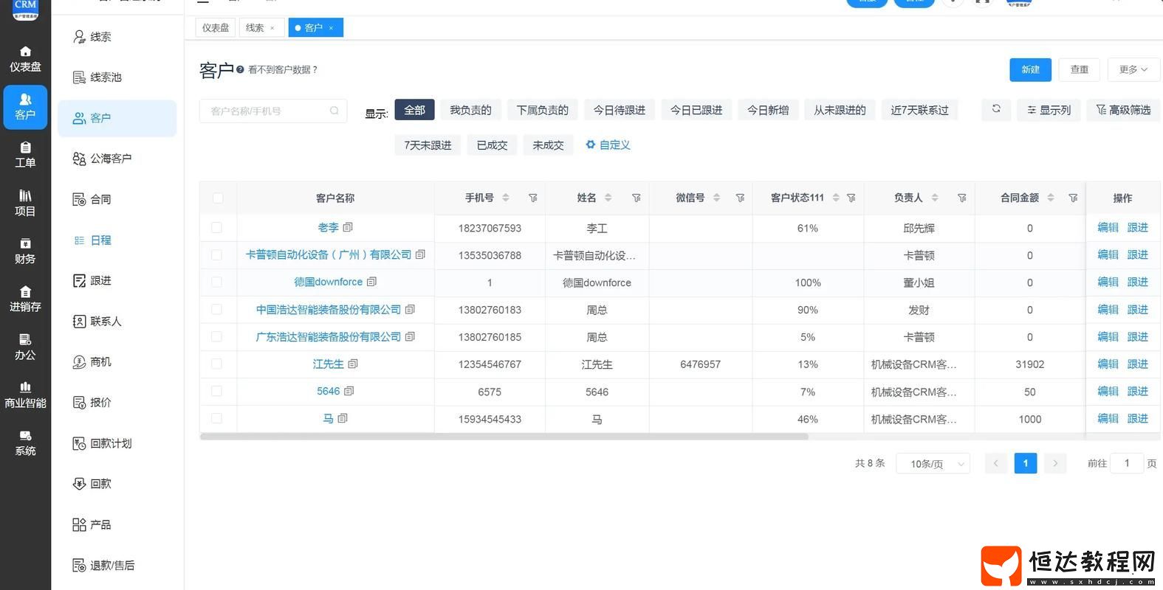Viewport: 1163px width, 590px height.
Task: Open the 进销存 inventory module icon
Action: tap(25, 299)
